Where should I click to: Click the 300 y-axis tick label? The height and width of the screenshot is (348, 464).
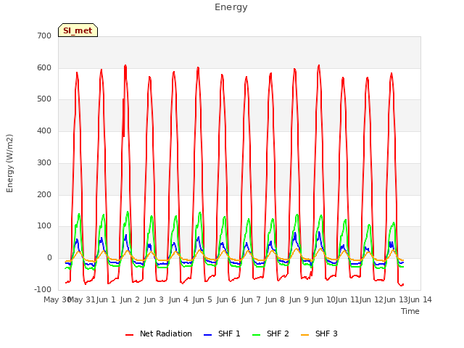tap(44, 162)
